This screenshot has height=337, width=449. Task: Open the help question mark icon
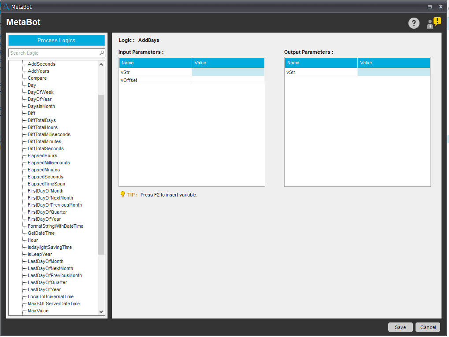pos(413,23)
